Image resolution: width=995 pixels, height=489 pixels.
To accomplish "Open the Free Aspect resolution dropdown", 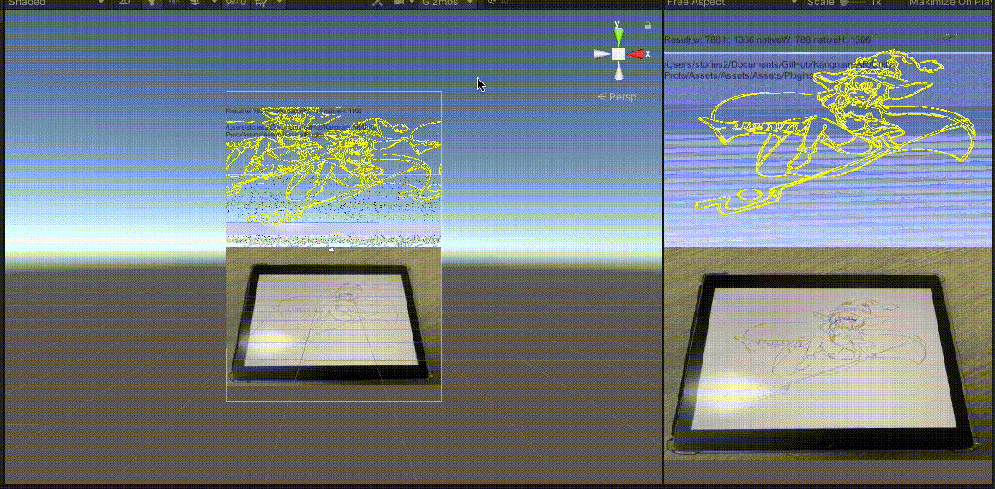I will (x=733, y=3).
